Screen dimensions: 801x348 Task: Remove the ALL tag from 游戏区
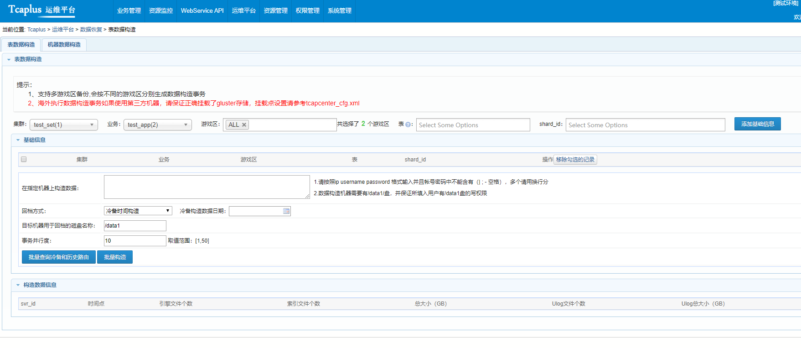tap(244, 125)
